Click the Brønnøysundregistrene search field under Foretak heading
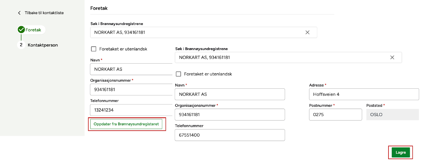Viewport: 422px width, 168px height. coord(195,32)
